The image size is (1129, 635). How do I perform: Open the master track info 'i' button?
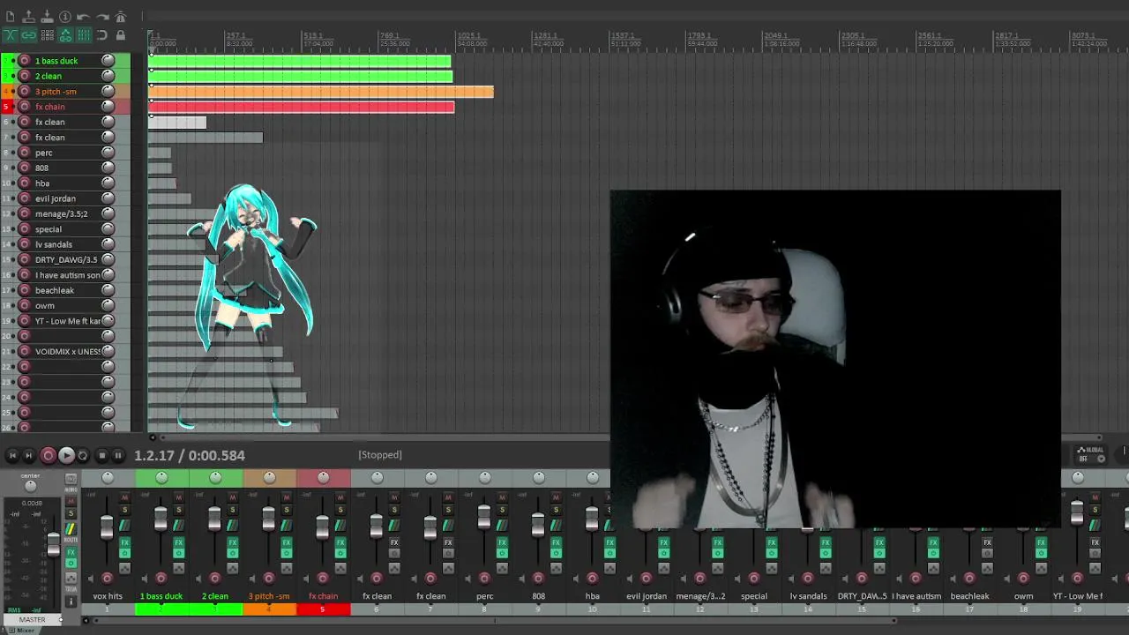pyautogui.click(x=71, y=601)
